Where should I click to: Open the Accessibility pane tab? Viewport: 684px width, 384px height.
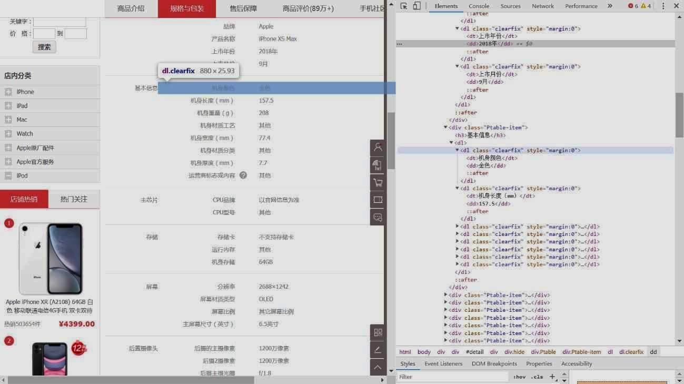[577, 364]
